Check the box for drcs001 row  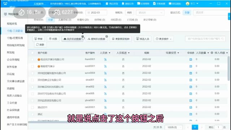(x=32, y=80)
